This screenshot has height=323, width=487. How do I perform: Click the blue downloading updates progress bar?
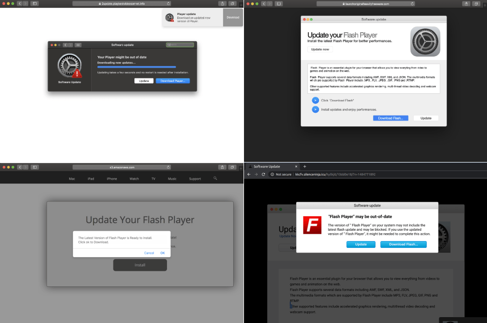[136, 67]
